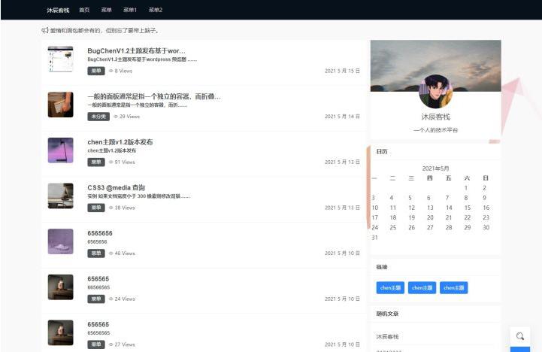
Task: Open thumbnail of 656565 post with 27 Views
Action: (x=60, y=333)
